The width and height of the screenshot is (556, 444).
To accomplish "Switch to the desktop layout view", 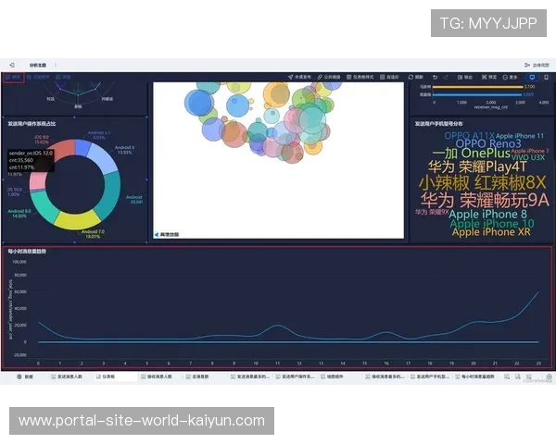I will (532, 77).
